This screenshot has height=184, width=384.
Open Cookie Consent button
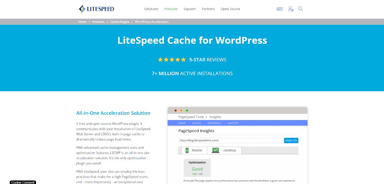coord(23,182)
